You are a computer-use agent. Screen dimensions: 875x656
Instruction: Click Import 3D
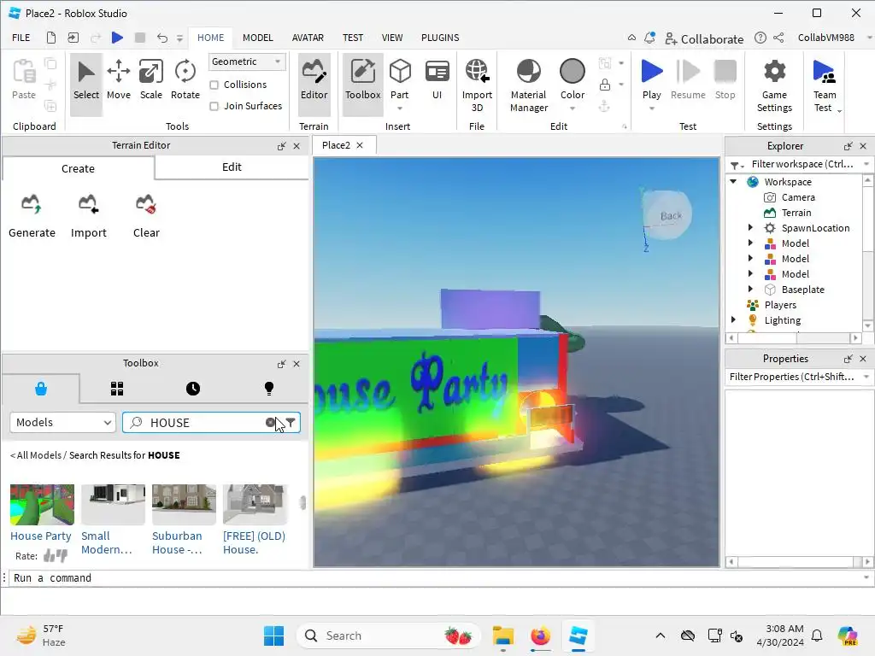477,85
